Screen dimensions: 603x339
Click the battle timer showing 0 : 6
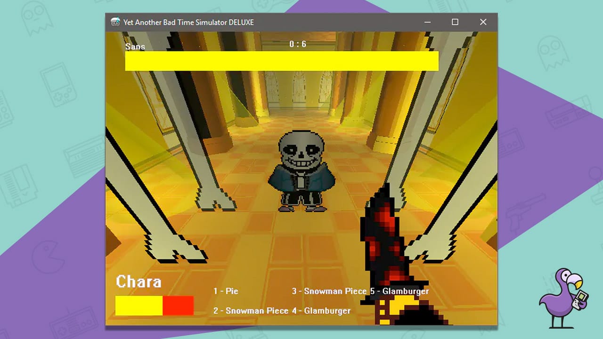click(x=297, y=44)
